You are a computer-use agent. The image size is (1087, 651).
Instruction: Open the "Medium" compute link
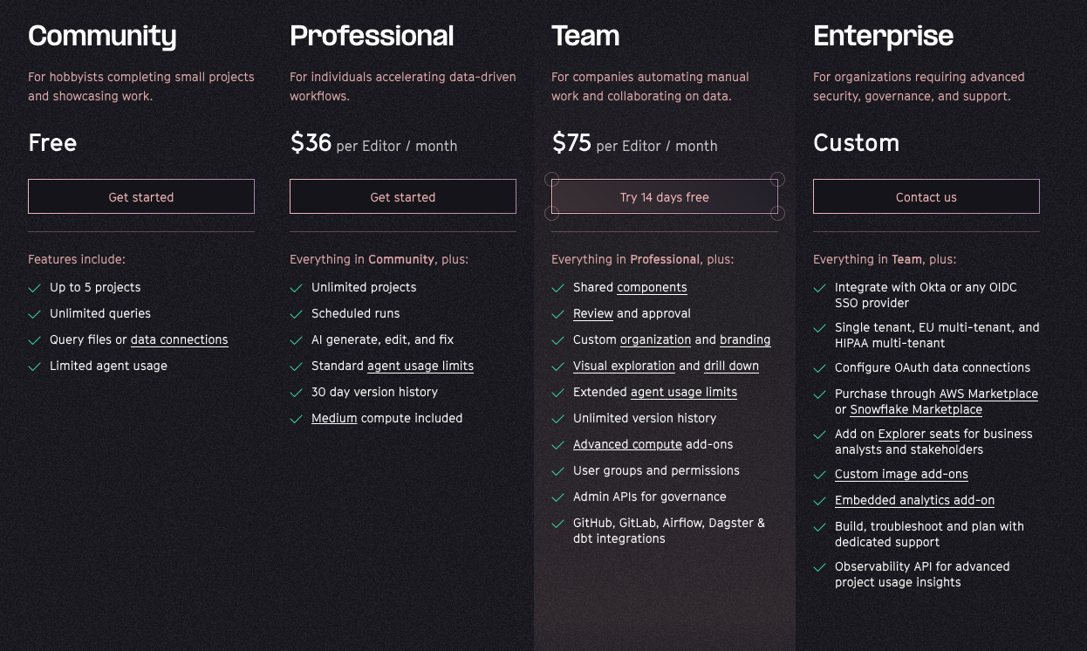click(x=334, y=418)
